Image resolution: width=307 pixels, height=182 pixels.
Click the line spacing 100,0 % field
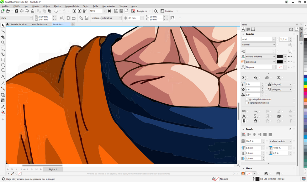pos(253,141)
